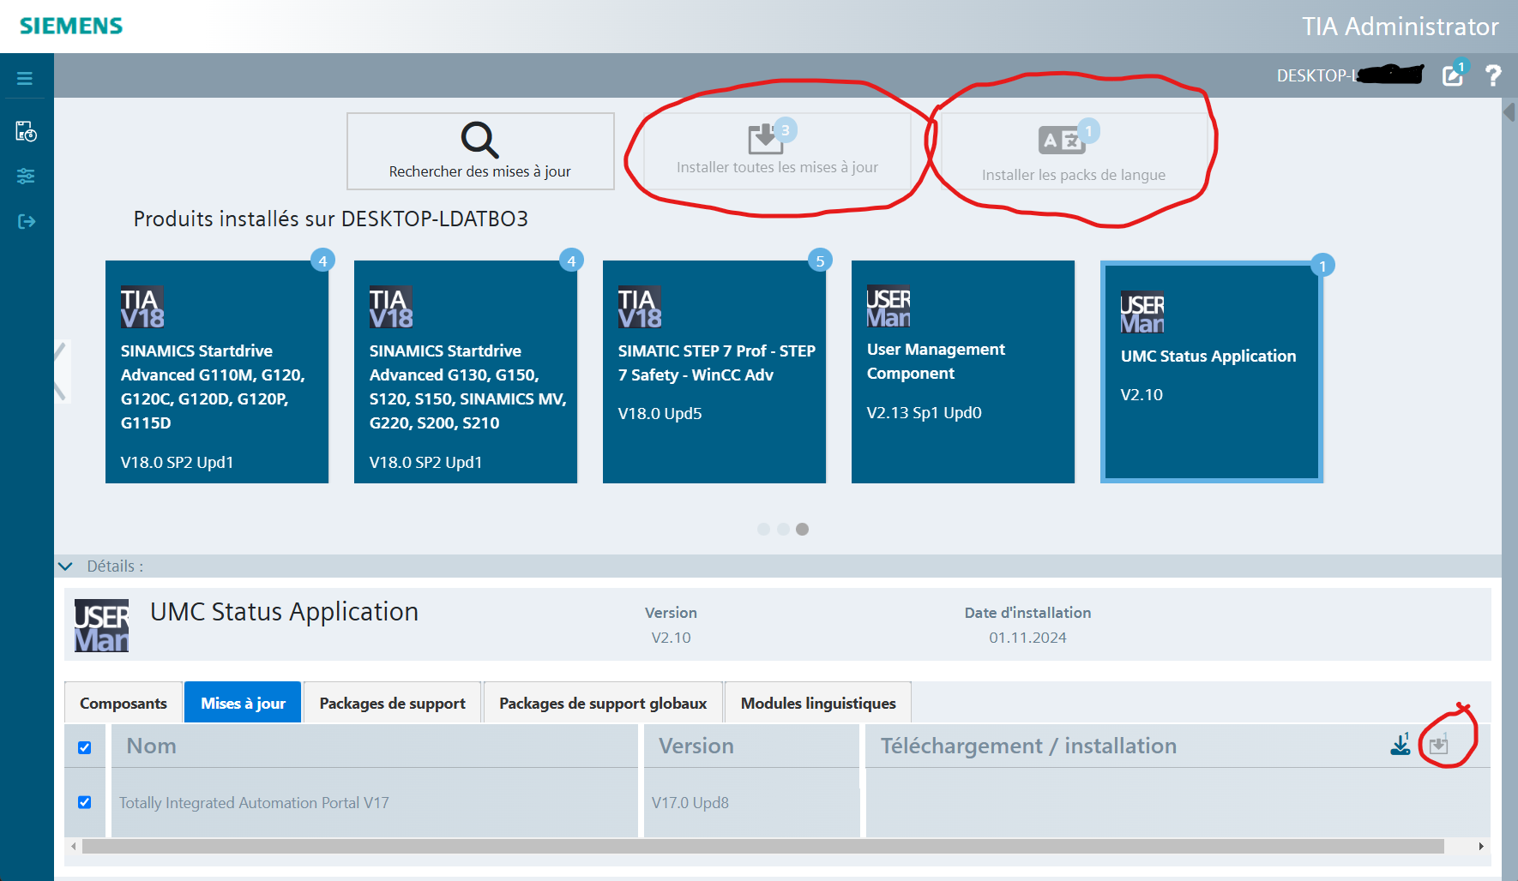Image resolution: width=1518 pixels, height=881 pixels.
Task: Click TIA V18 logo on G130 Startdrive card
Action: [x=391, y=308]
